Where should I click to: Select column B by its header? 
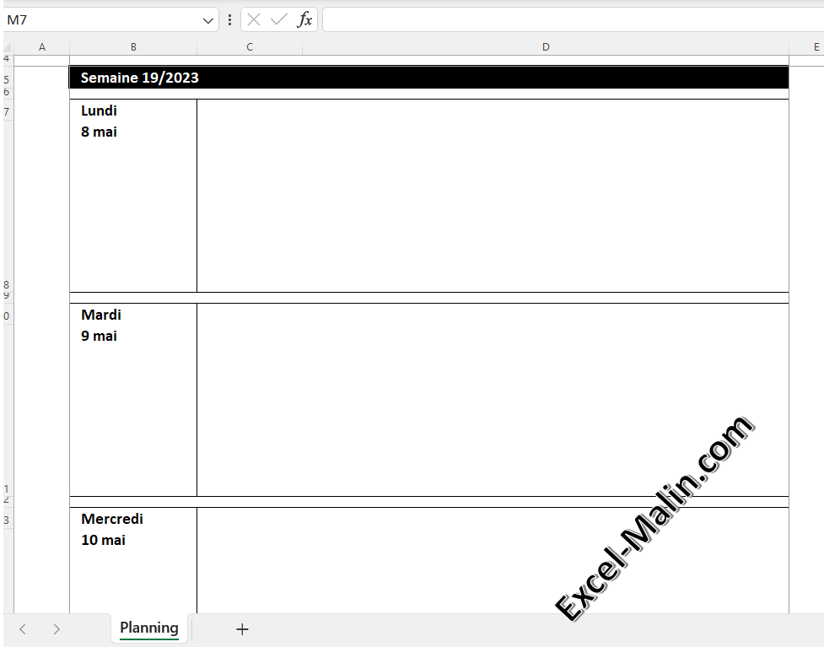coord(133,47)
